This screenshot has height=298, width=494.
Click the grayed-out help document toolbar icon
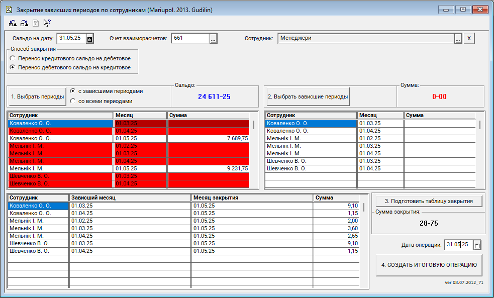pyautogui.click(x=36, y=23)
